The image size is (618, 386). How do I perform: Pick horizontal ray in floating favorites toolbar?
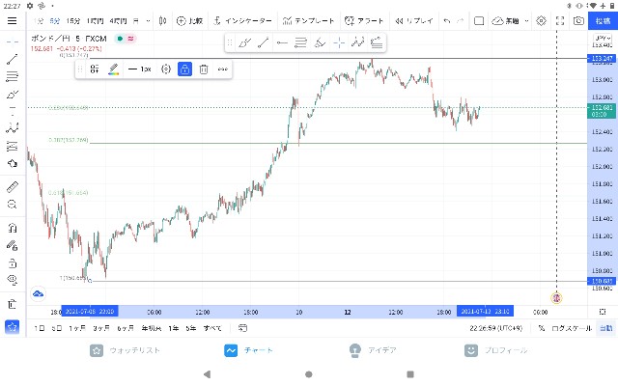click(x=282, y=42)
